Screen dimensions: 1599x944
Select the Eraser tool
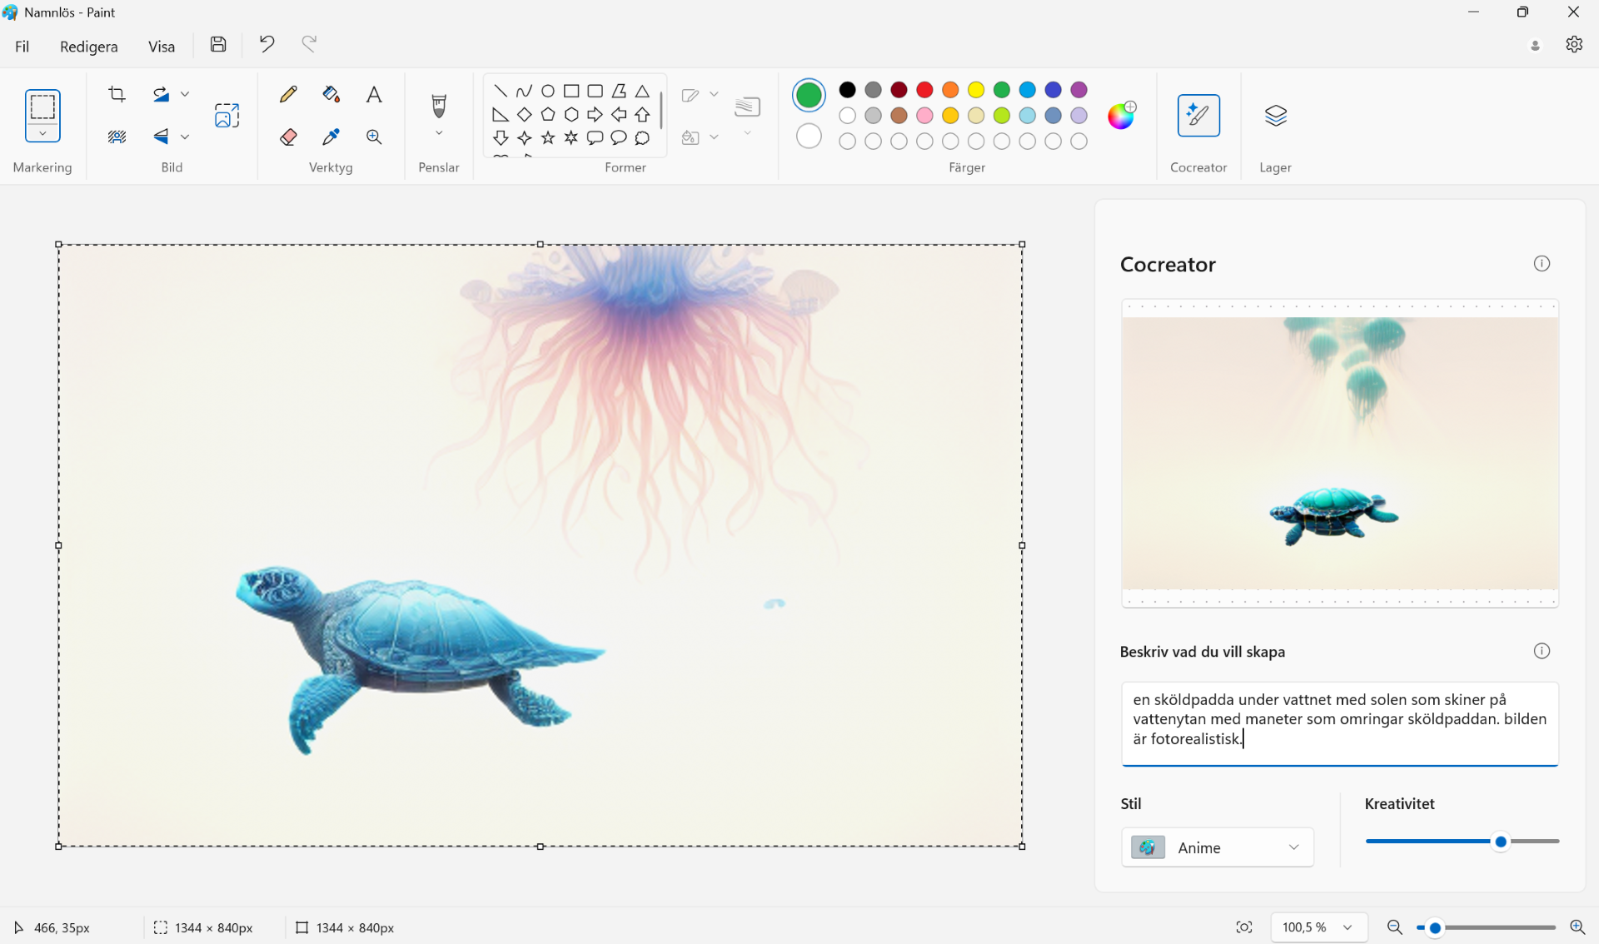[288, 137]
